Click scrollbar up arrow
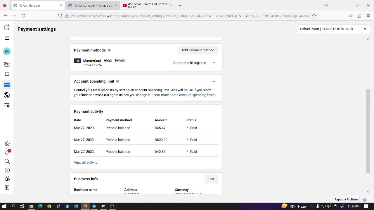 click(368, 39)
